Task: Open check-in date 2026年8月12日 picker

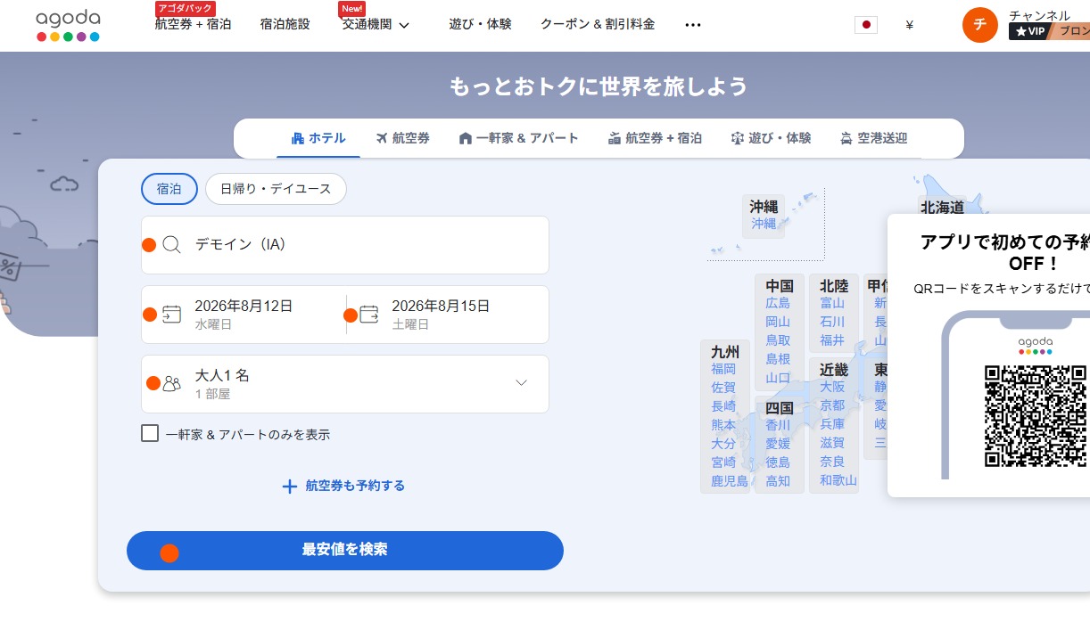Action: [x=244, y=315]
